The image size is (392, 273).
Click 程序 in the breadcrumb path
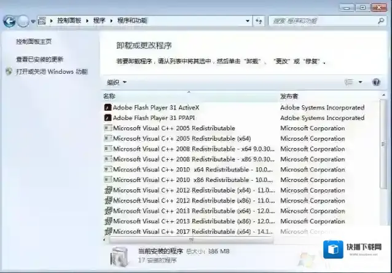99,21
